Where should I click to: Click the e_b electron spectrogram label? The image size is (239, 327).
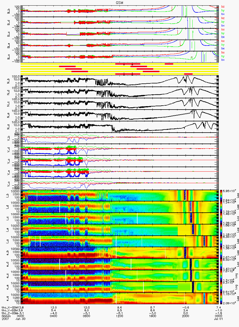tap(8, 253)
